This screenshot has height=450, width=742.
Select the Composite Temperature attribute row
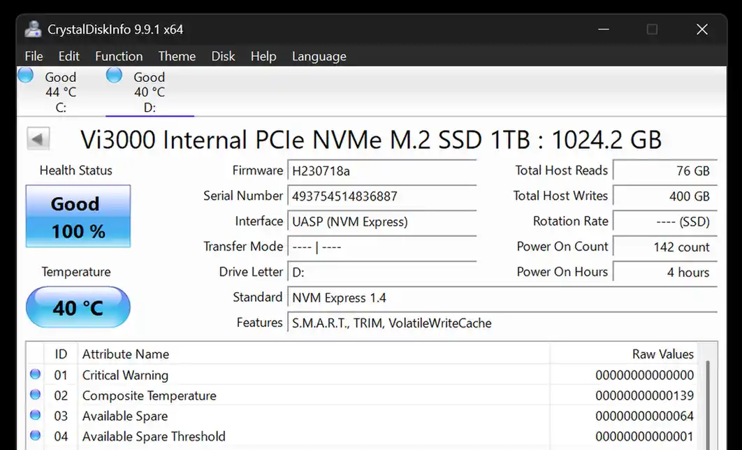point(362,395)
